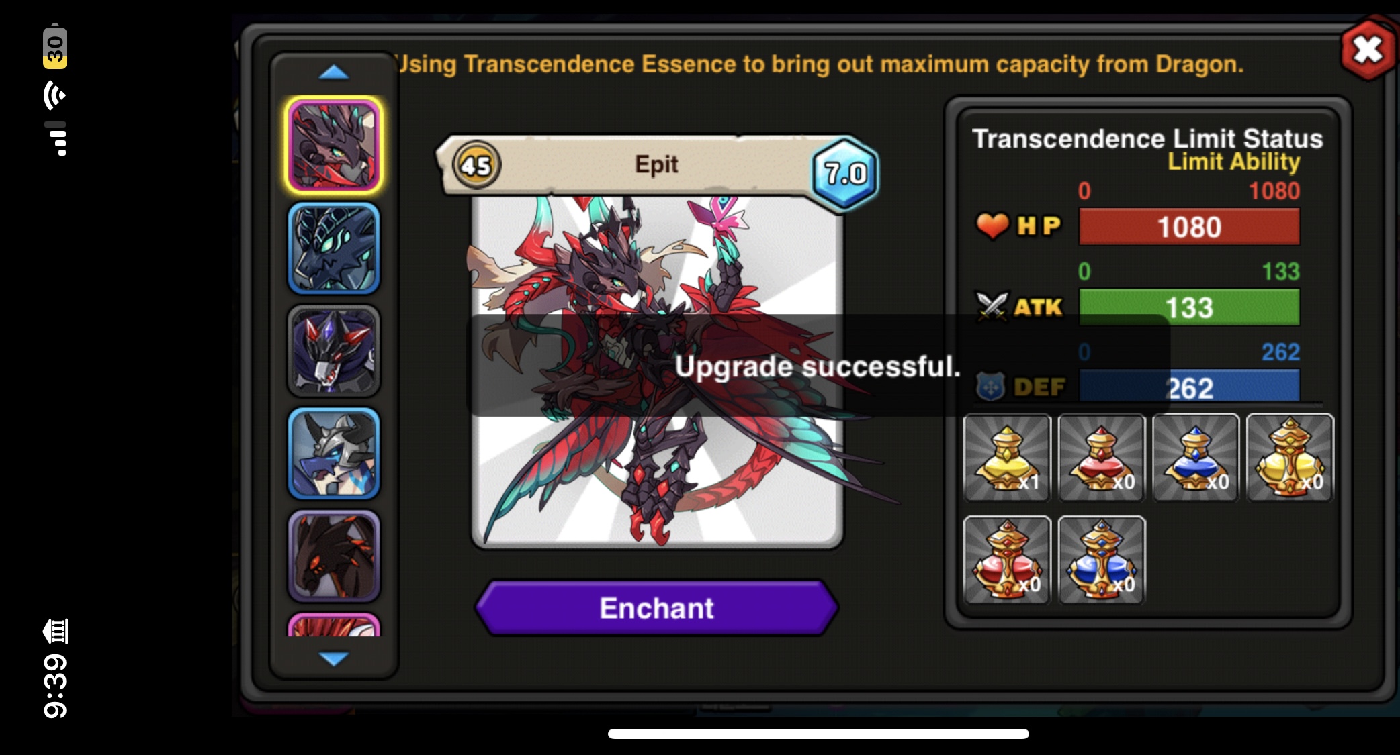Select the blue essence potion
This screenshot has height=755, width=1400.
1195,458
